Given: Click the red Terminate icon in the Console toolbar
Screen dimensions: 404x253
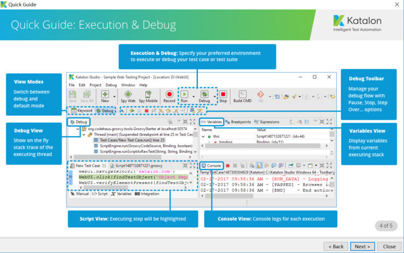Looking at the screenshot, I should 228,165.
